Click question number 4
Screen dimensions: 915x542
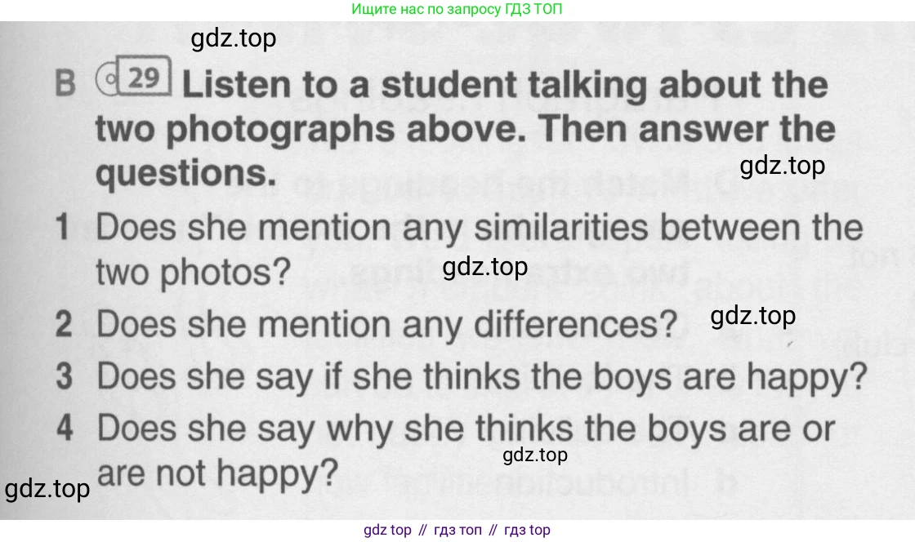pos(64,428)
